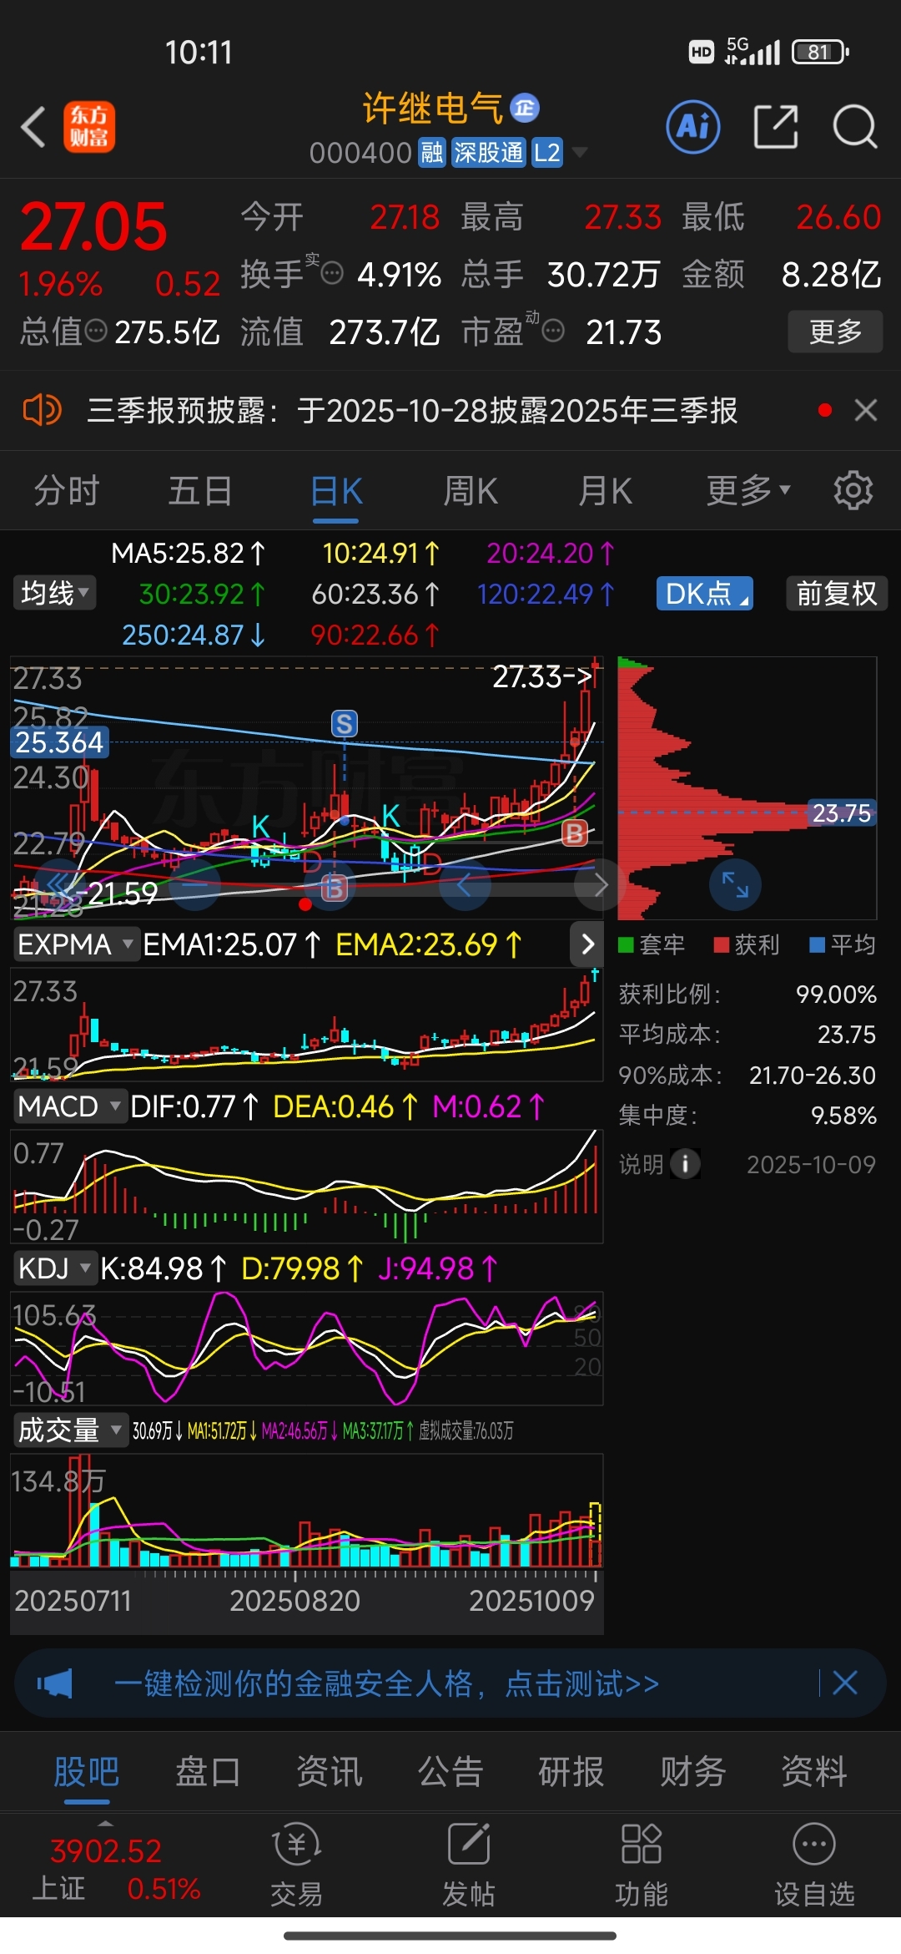Switch to the 五日 tab
The height and width of the screenshot is (1954, 901).
[x=201, y=490]
